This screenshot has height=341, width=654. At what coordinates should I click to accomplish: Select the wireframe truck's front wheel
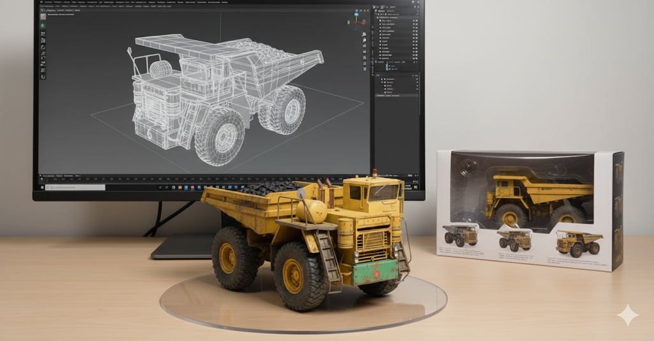[220, 136]
